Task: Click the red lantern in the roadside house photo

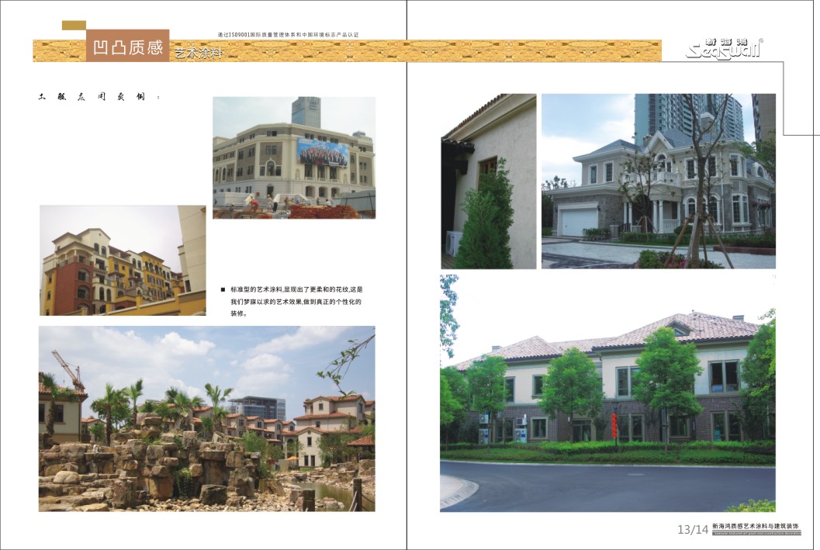Action: click(614, 424)
